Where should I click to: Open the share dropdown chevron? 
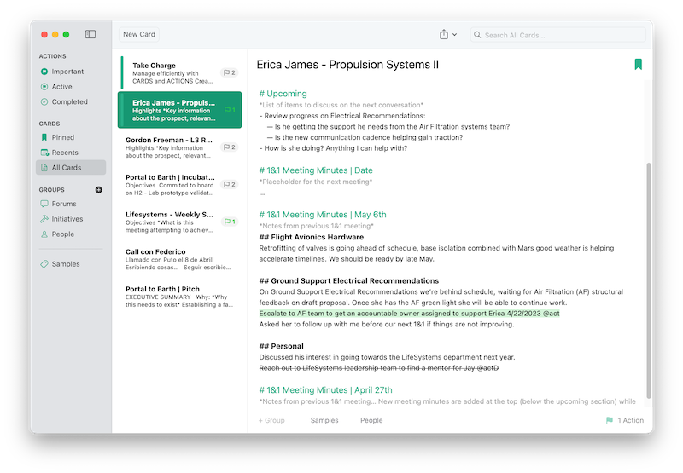(x=455, y=35)
